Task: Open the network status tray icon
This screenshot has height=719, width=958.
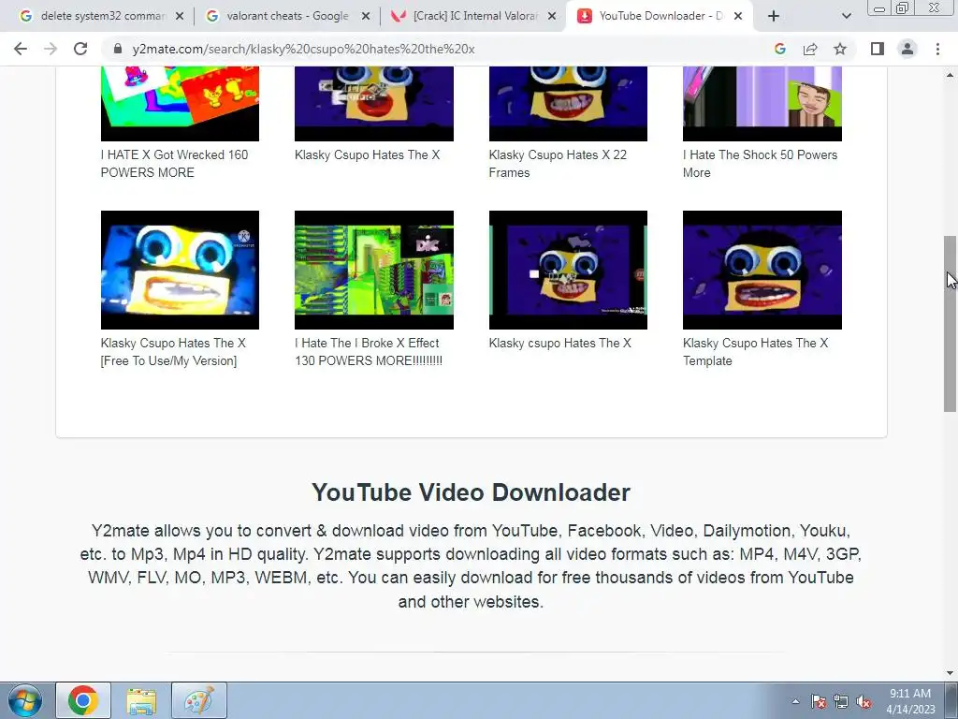Action: tap(841, 702)
